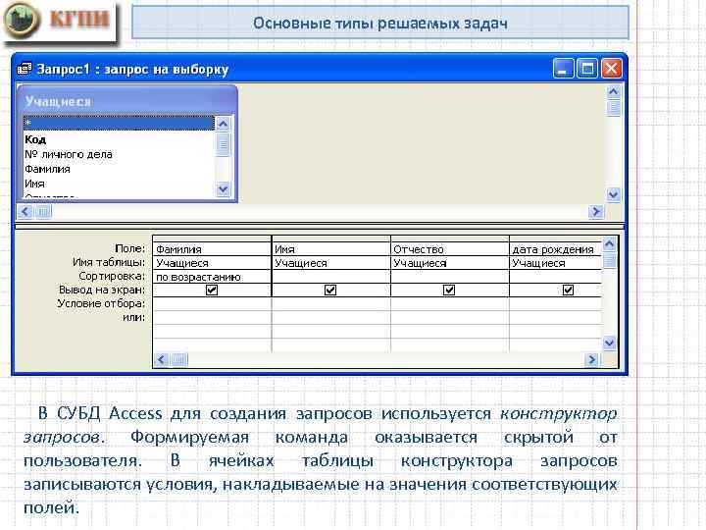The width and height of the screenshot is (706, 530).
Task: Open empty sort cell for Имя column
Action: (331, 277)
